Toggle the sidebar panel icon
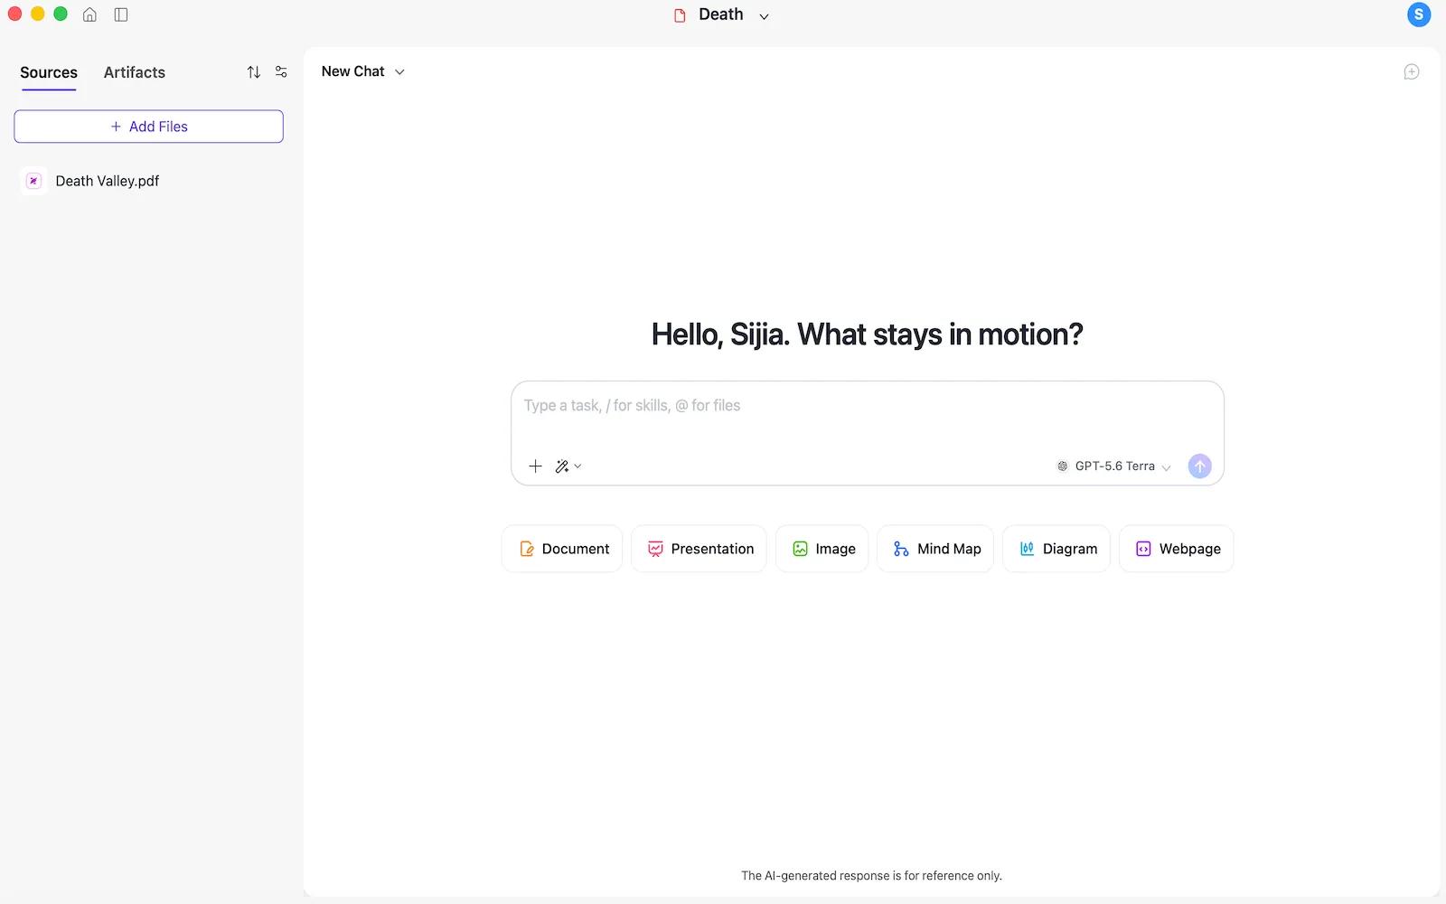 point(121,14)
